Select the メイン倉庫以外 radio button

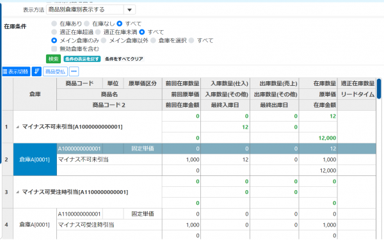tap(104, 40)
